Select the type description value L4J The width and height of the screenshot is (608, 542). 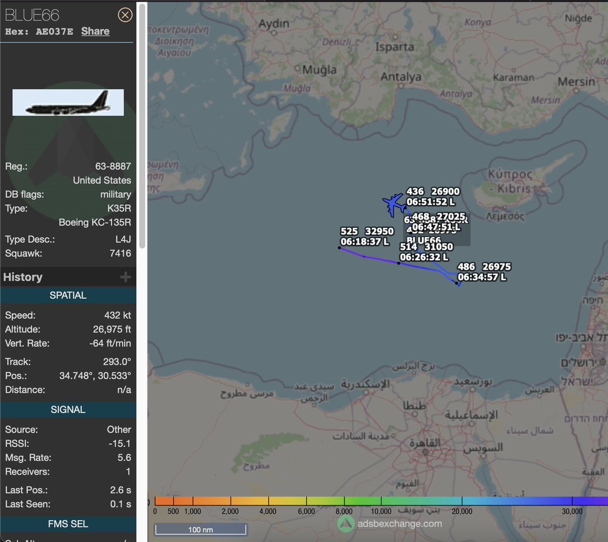(x=123, y=239)
